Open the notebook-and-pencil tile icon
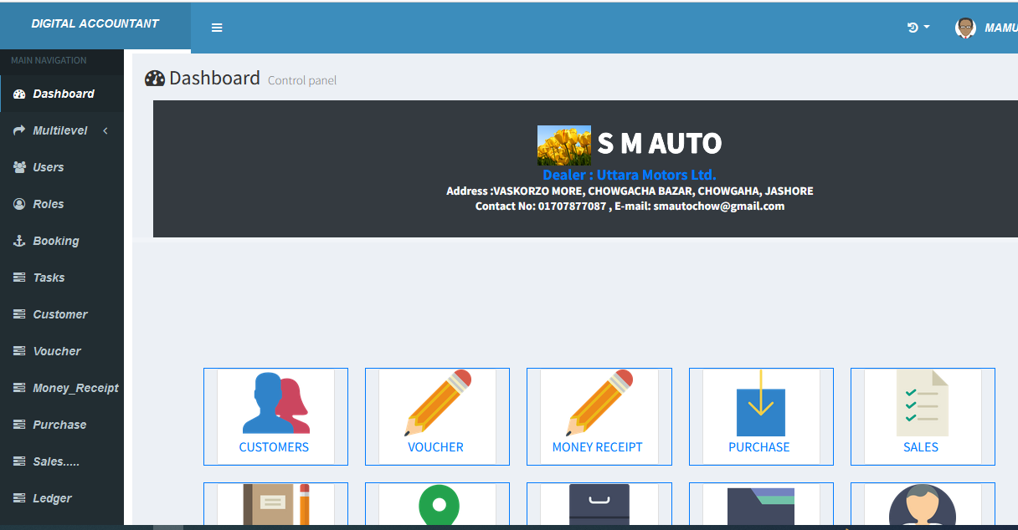The image size is (1018, 530). point(275,504)
